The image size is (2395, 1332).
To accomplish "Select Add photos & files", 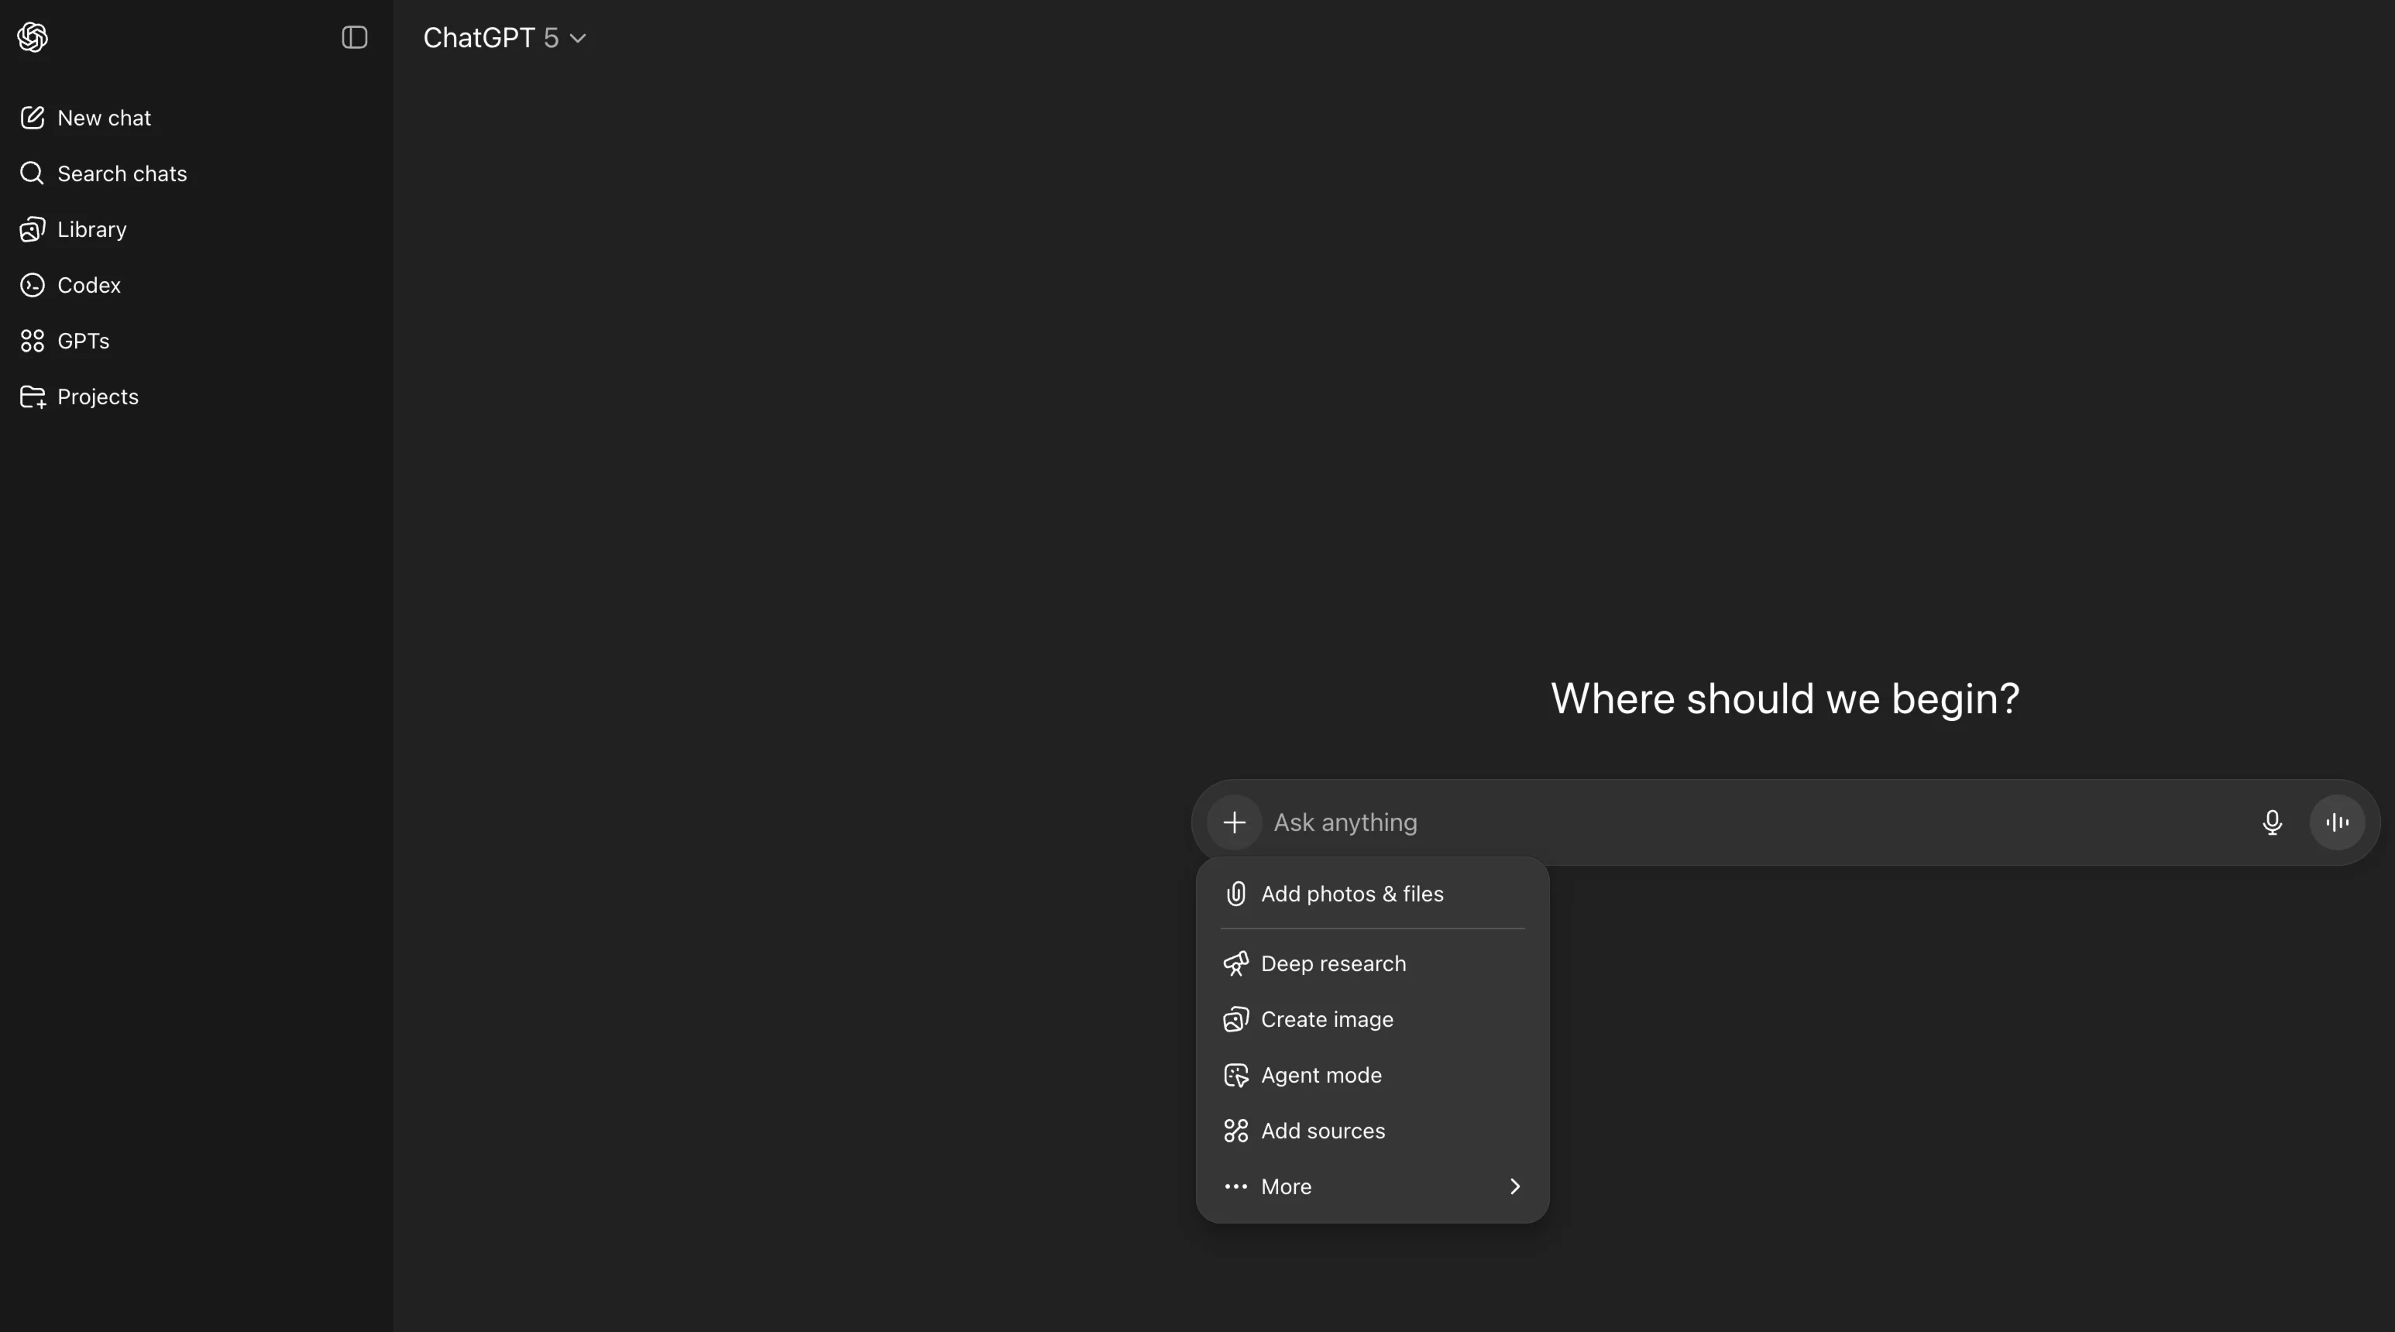I will 1351,894.
